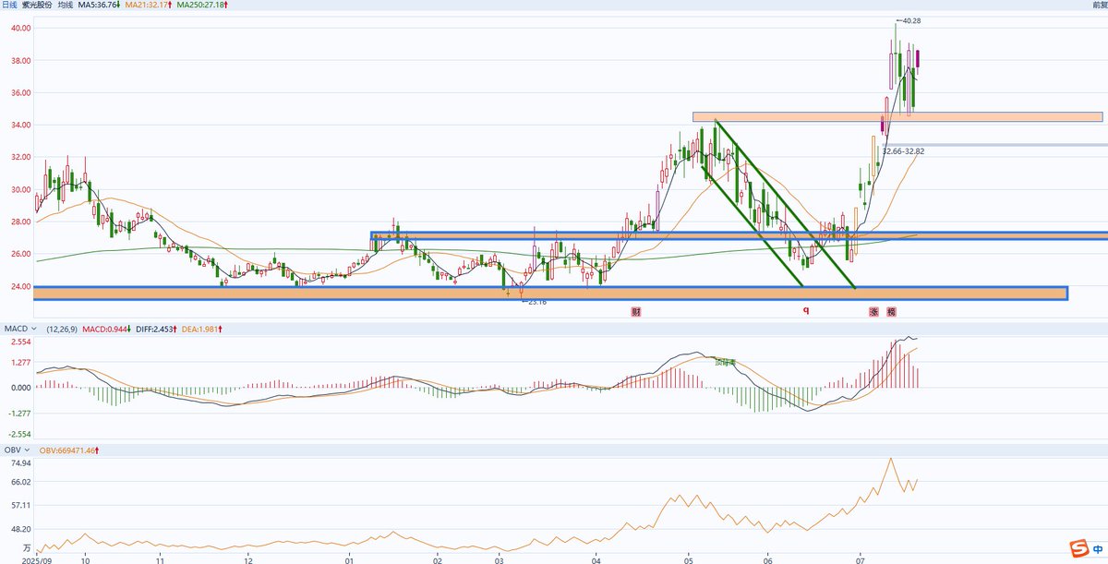Click the 40.00 price axis label

19,28
